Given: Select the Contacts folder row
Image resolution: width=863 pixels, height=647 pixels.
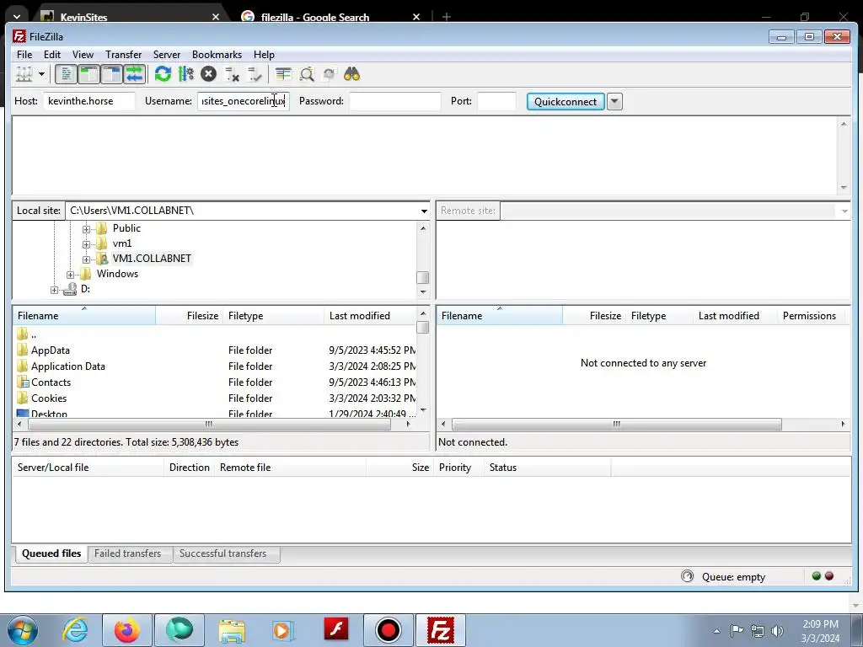Looking at the screenshot, I should point(215,382).
